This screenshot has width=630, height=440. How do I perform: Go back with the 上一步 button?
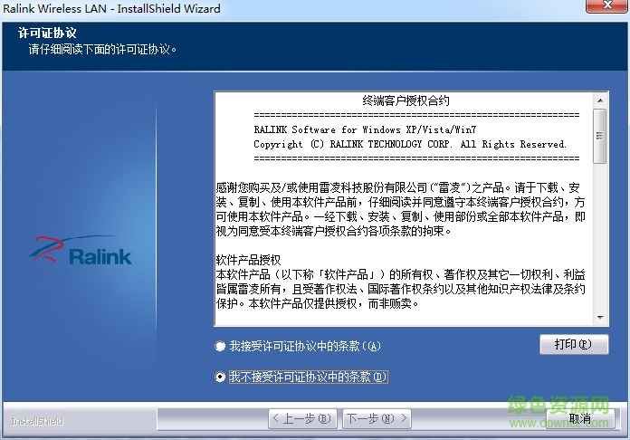[302, 418]
